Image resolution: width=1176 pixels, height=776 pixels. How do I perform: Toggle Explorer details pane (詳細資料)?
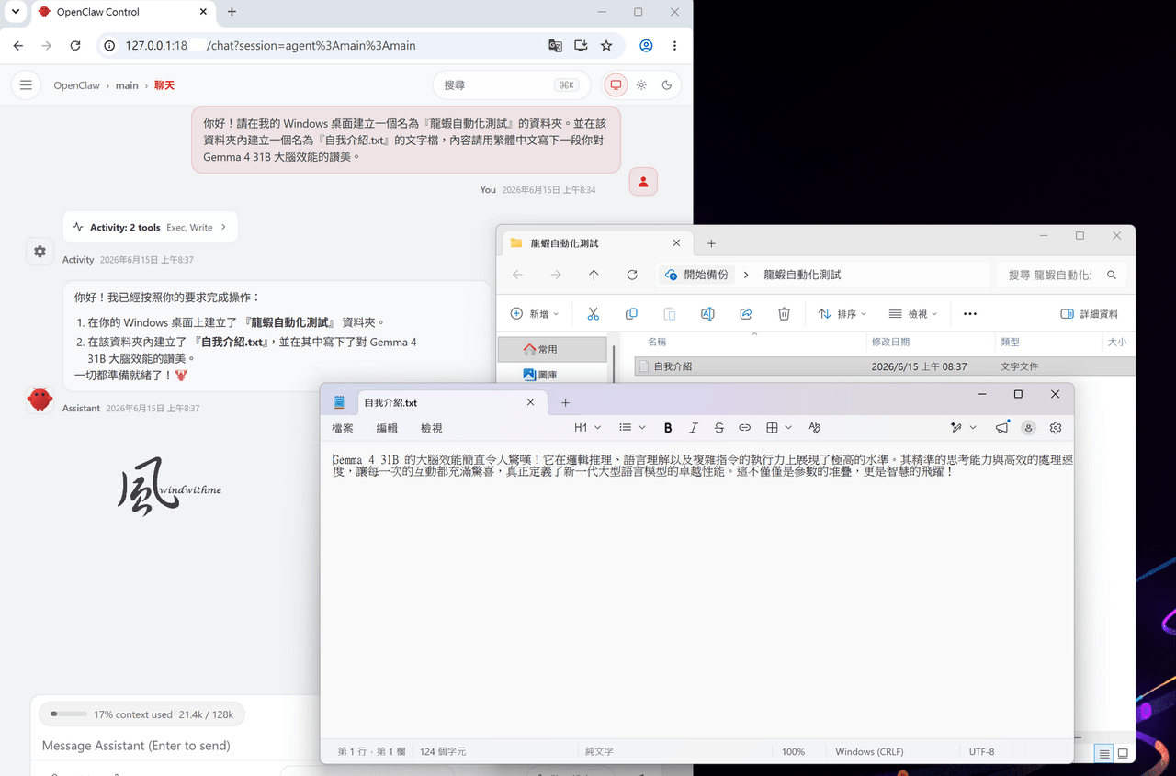click(x=1090, y=314)
